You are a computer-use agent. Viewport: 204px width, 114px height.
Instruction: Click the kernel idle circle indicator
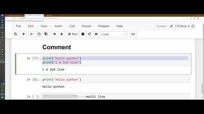(193, 26)
